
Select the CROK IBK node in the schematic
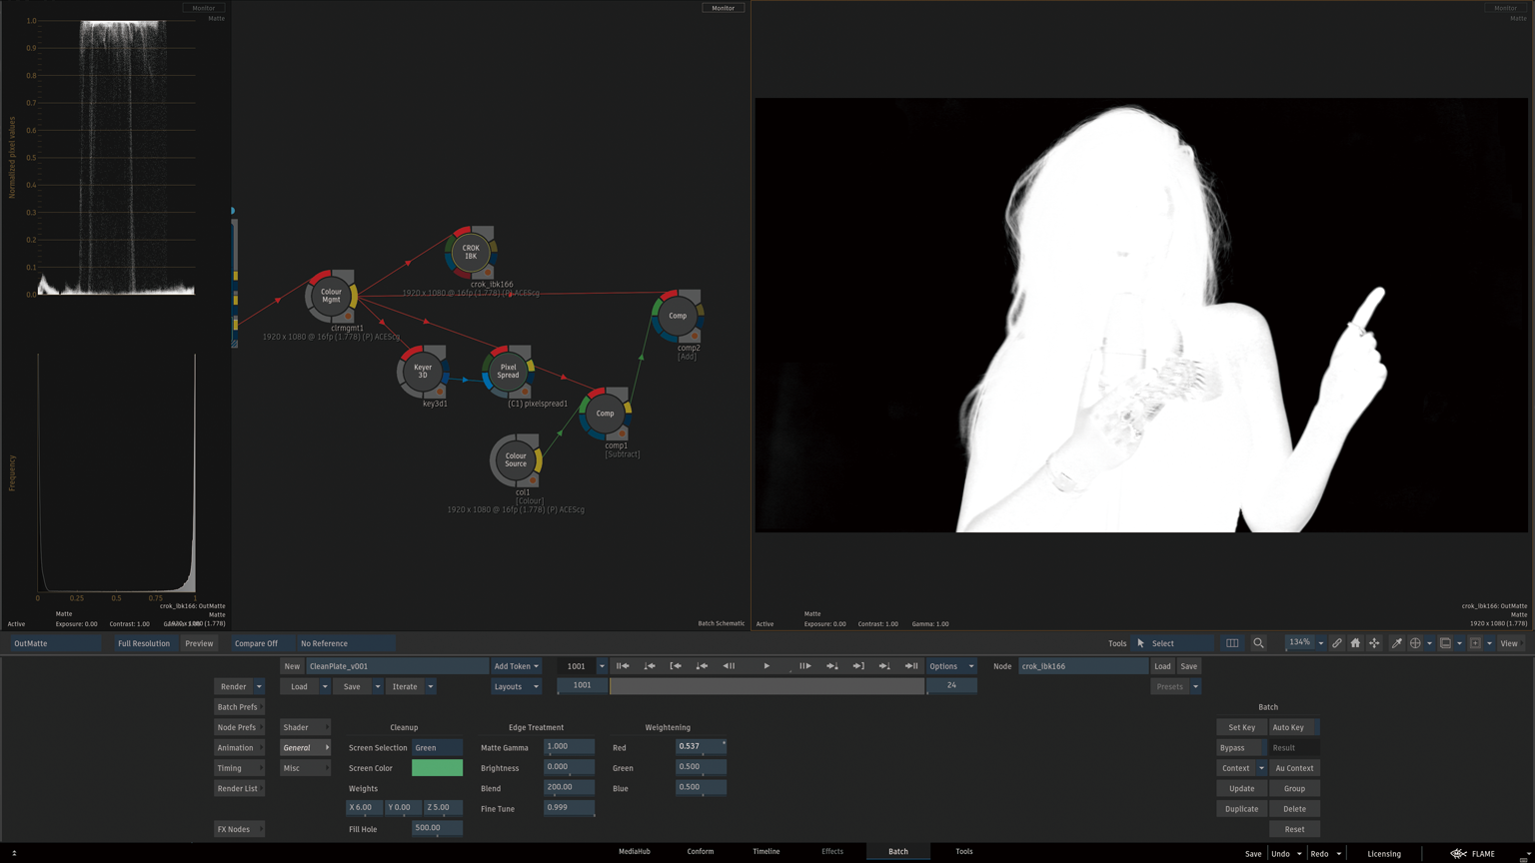coord(471,253)
